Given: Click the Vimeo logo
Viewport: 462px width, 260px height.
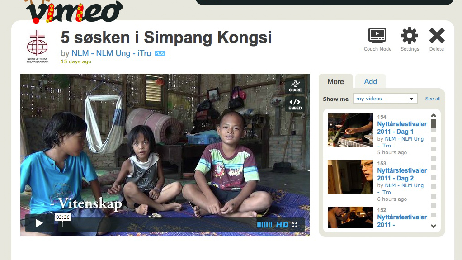Looking at the screenshot, I should click(74, 11).
